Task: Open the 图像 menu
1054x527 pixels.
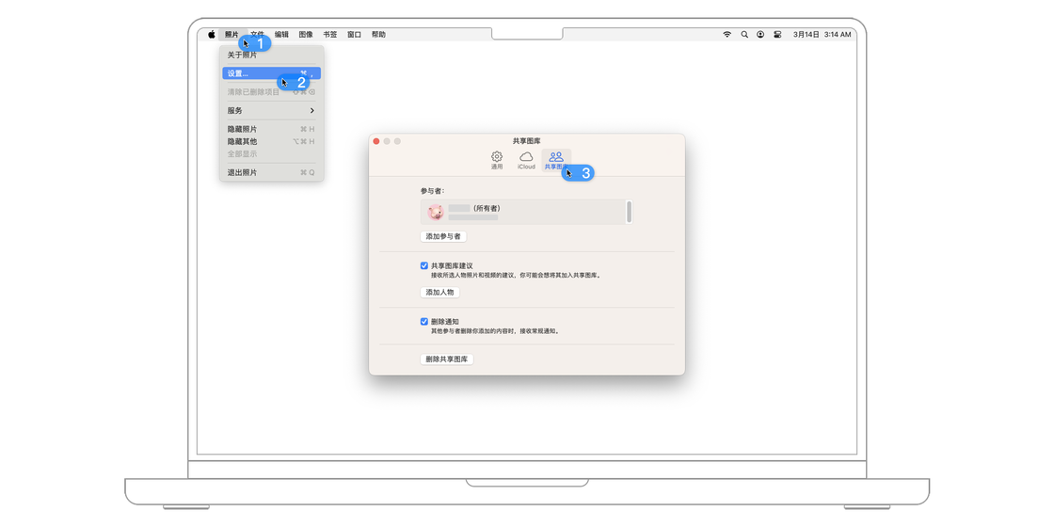Action: click(306, 34)
